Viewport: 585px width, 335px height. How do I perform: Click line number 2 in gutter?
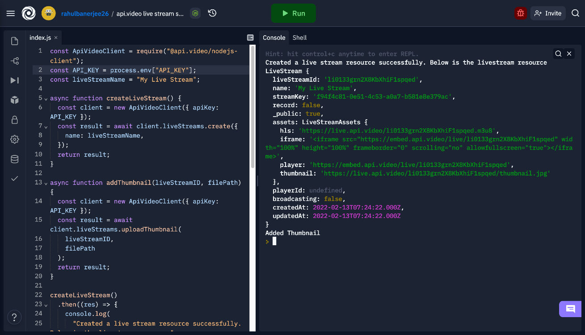(40, 70)
